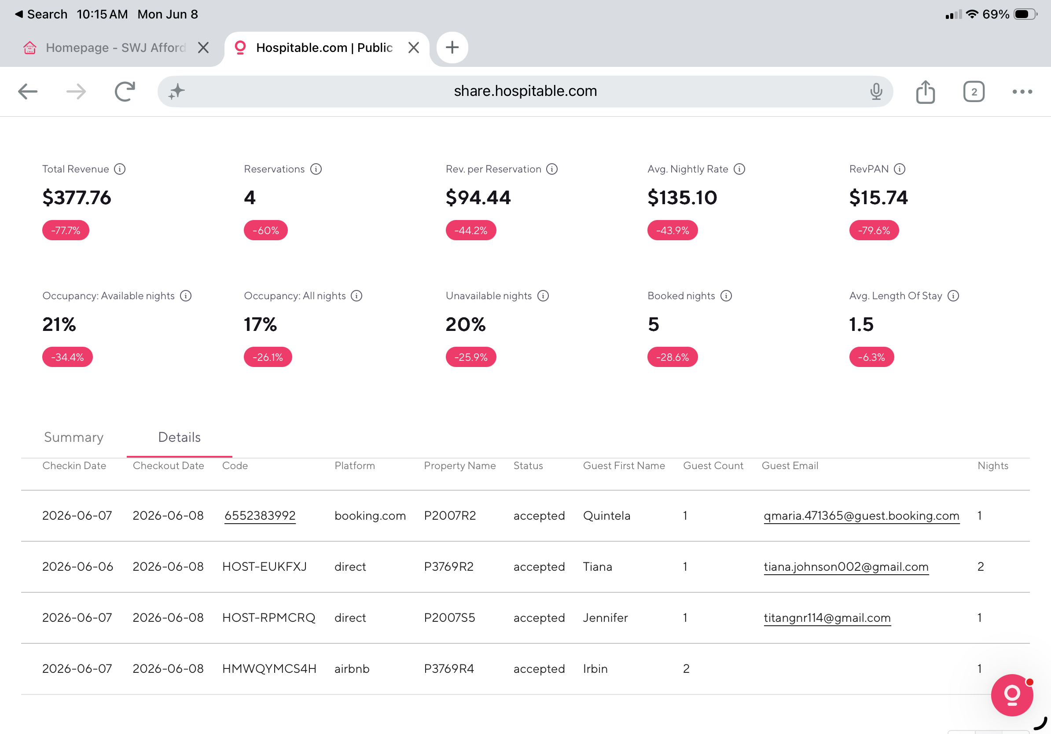
Task: Show info for Total Revenue
Action: [119, 169]
